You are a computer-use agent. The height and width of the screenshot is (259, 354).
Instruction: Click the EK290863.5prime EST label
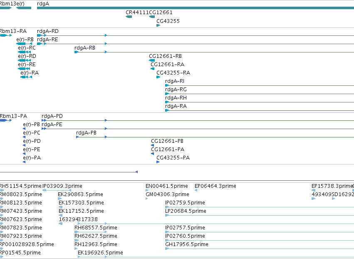80,194
